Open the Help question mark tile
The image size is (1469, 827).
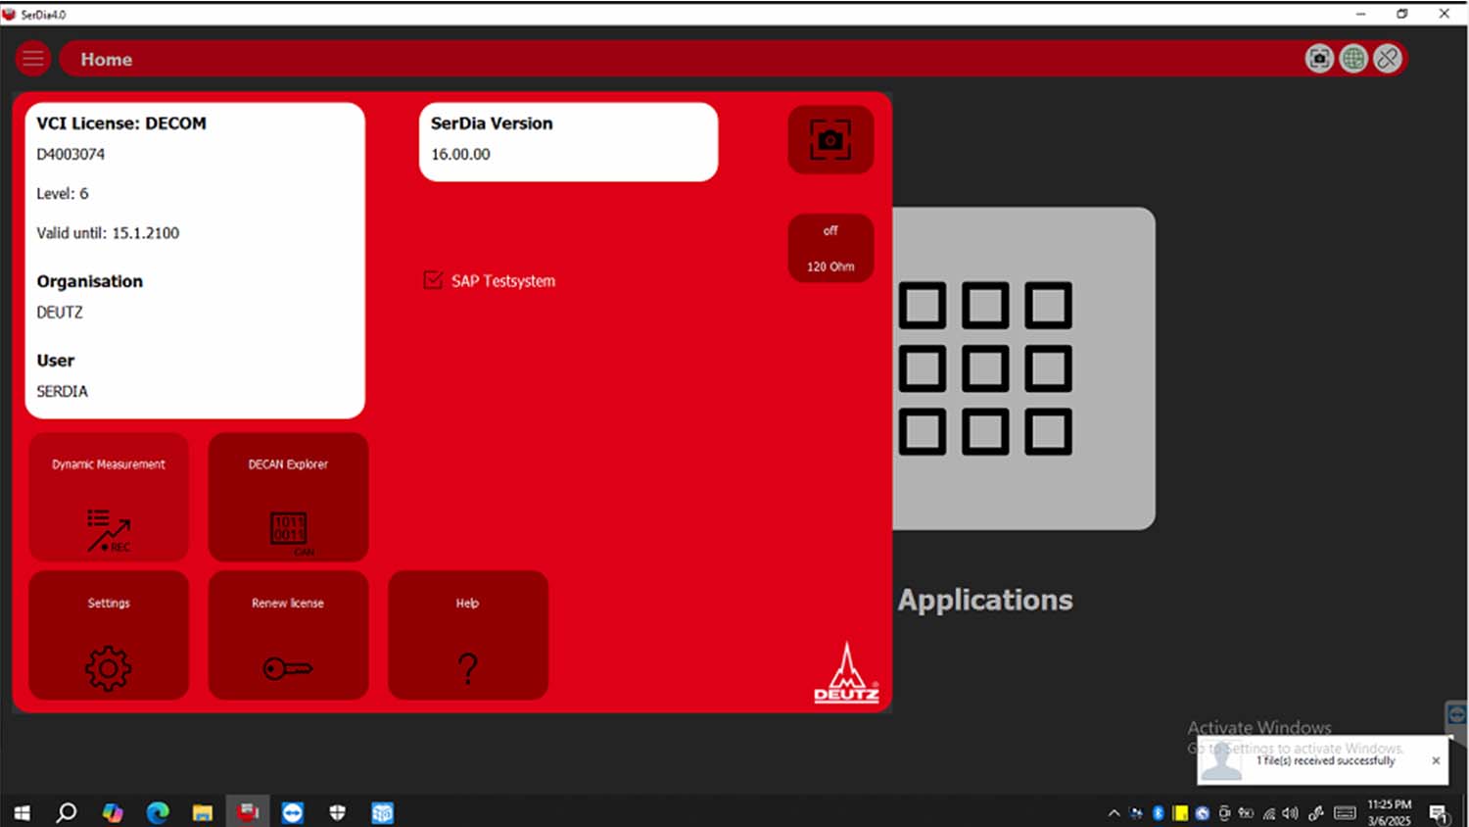click(x=468, y=635)
